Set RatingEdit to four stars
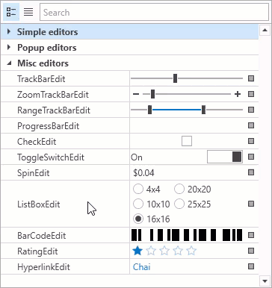The image size is (272, 288). 178,251
